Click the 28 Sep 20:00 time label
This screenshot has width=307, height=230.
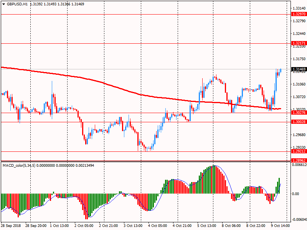tap(36, 226)
